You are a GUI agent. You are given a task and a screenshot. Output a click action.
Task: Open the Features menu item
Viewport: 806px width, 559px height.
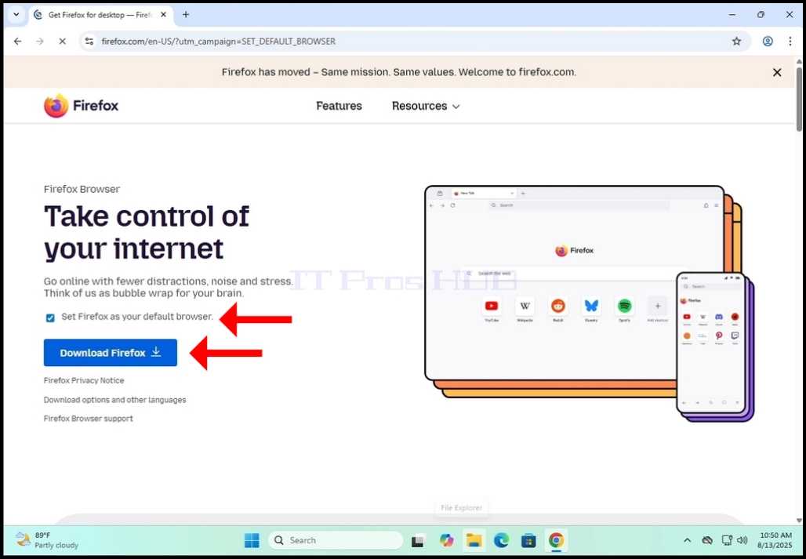pos(339,106)
